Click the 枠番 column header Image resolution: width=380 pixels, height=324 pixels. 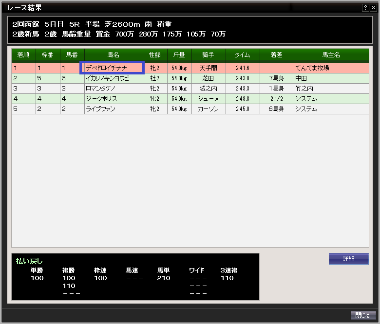point(48,55)
